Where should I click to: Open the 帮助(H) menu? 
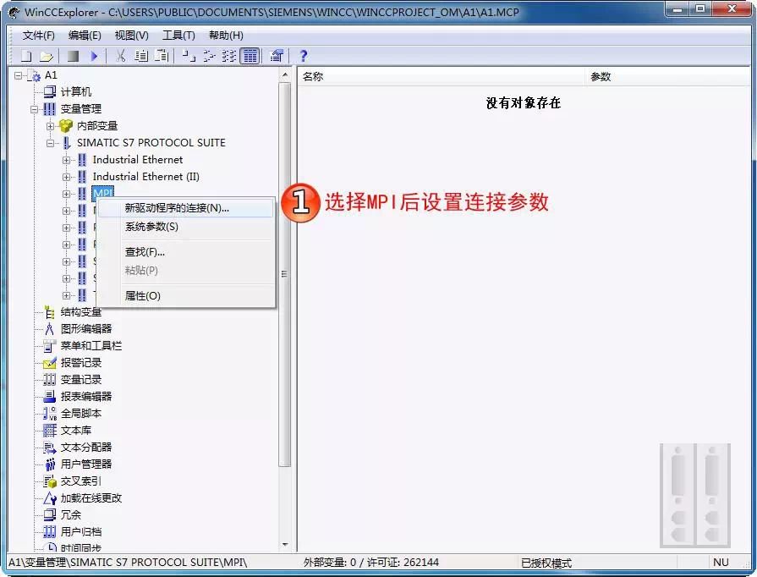click(226, 36)
